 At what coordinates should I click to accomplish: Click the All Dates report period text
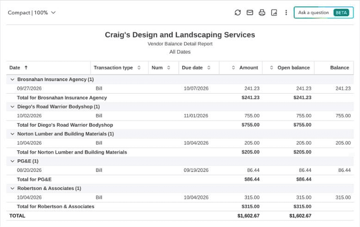pyautogui.click(x=180, y=52)
